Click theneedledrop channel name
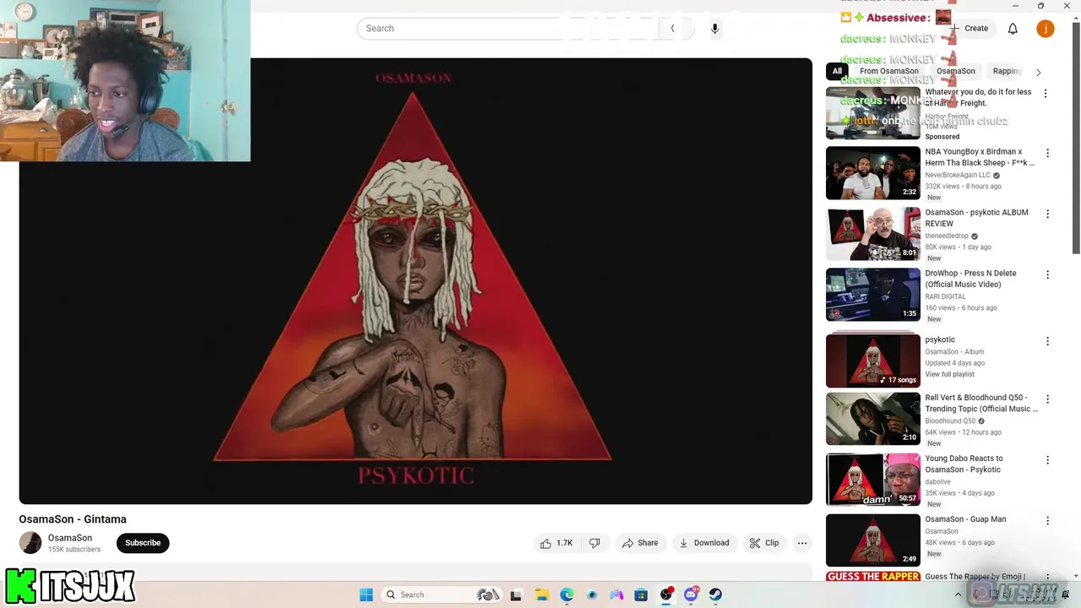Screen dimensions: 1081x608 [946, 236]
